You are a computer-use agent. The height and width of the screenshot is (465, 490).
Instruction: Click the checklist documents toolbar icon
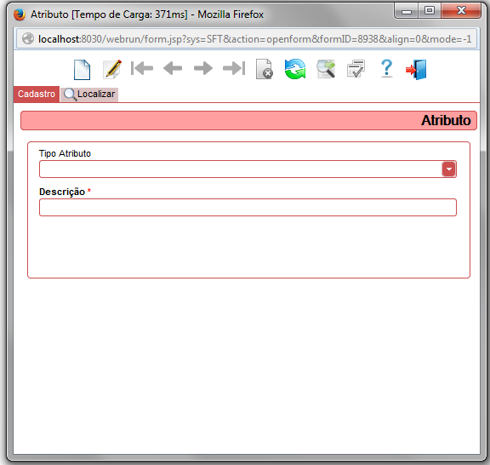(x=356, y=69)
